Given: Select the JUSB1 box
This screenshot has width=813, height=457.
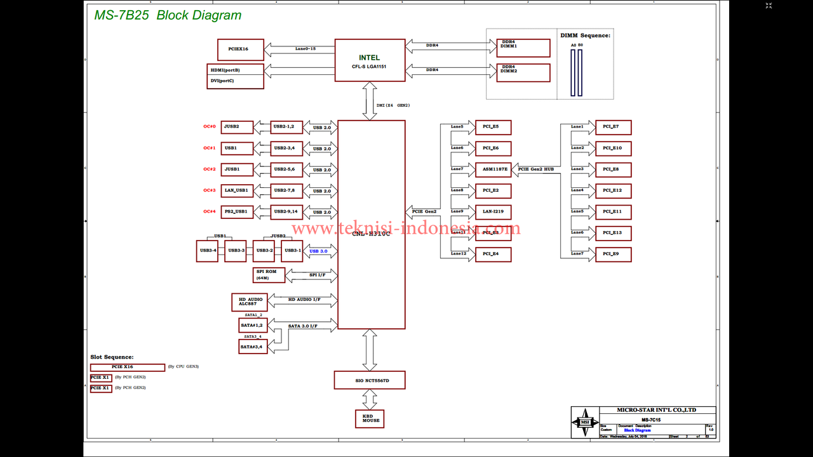Looking at the screenshot, I should point(236,169).
